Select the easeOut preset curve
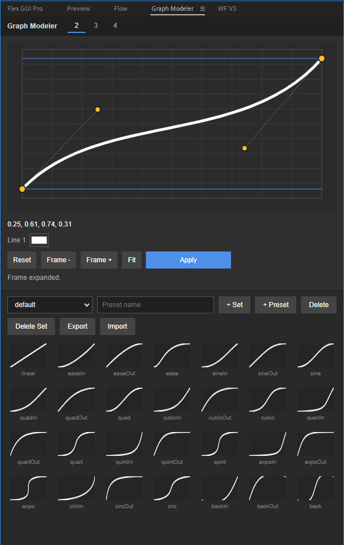This screenshot has height=545, width=344. coord(124,355)
